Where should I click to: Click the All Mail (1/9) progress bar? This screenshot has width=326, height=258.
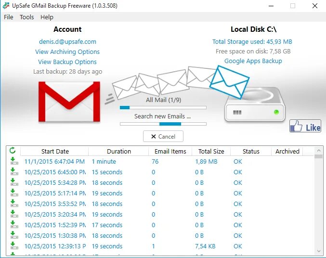click(163, 107)
